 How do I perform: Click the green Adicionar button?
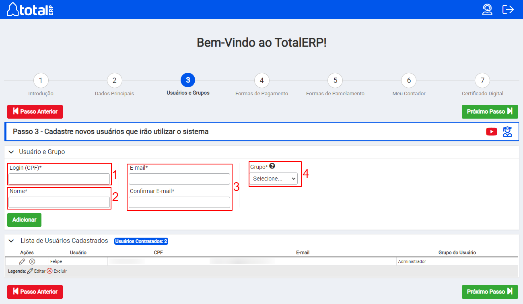click(x=24, y=220)
